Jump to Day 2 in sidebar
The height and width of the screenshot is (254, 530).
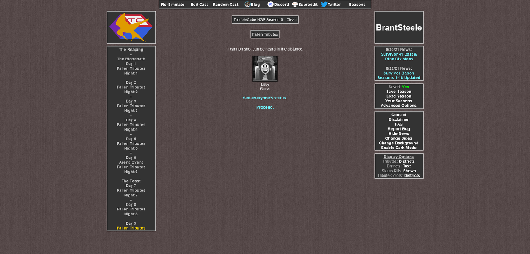click(x=131, y=82)
